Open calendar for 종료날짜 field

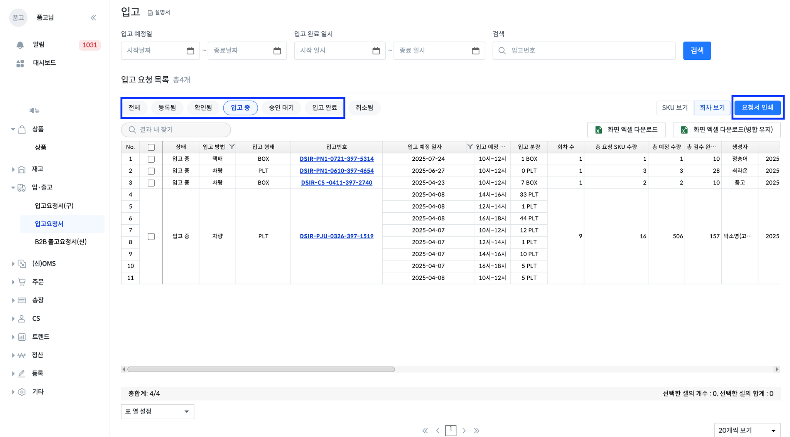pyautogui.click(x=277, y=51)
